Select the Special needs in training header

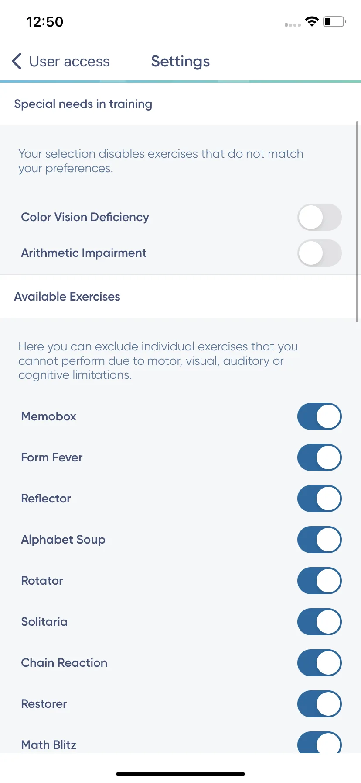click(x=83, y=104)
